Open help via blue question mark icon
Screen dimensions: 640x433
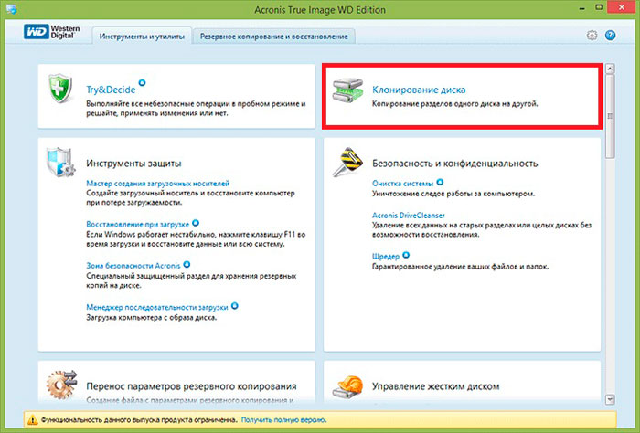[x=610, y=36]
